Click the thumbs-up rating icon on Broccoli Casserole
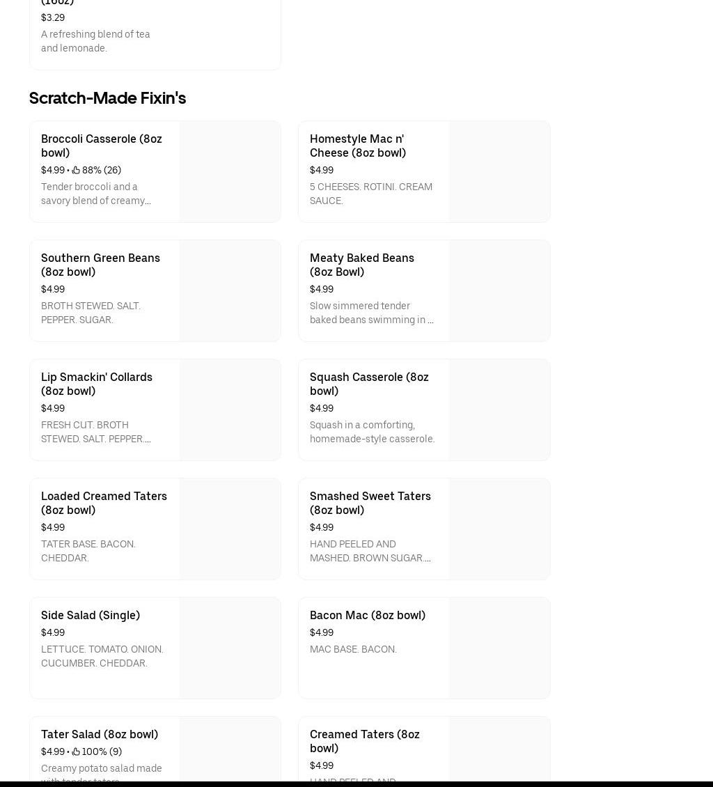The width and height of the screenshot is (713, 787). [76, 169]
